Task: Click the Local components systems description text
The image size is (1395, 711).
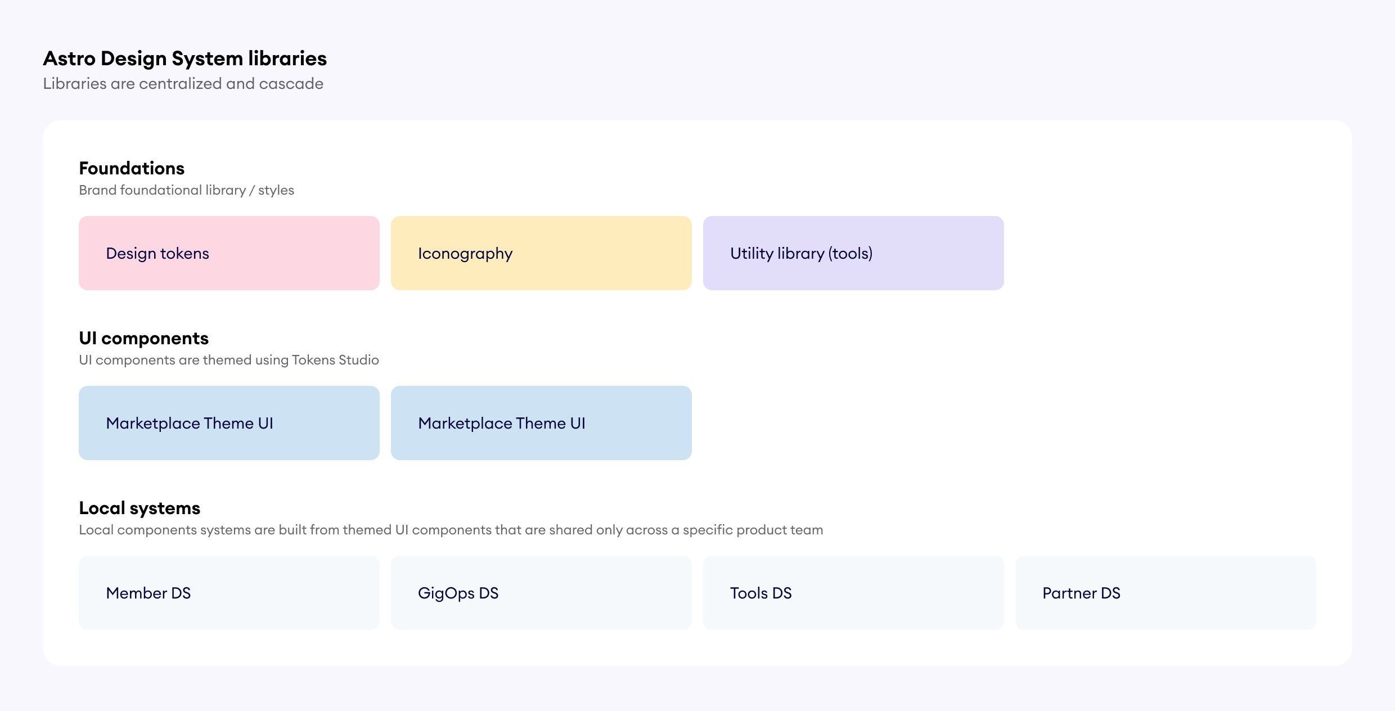Action: pos(451,530)
